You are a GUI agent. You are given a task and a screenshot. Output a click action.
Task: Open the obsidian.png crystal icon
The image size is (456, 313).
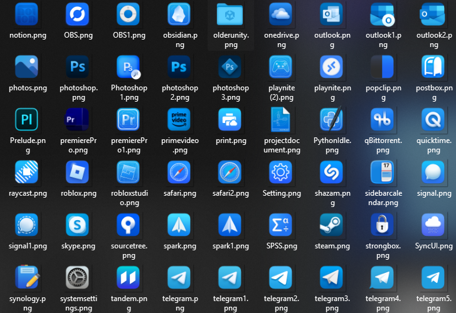click(179, 14)
